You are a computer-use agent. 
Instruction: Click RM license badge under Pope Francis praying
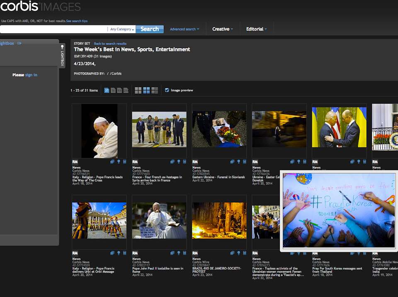75,162
